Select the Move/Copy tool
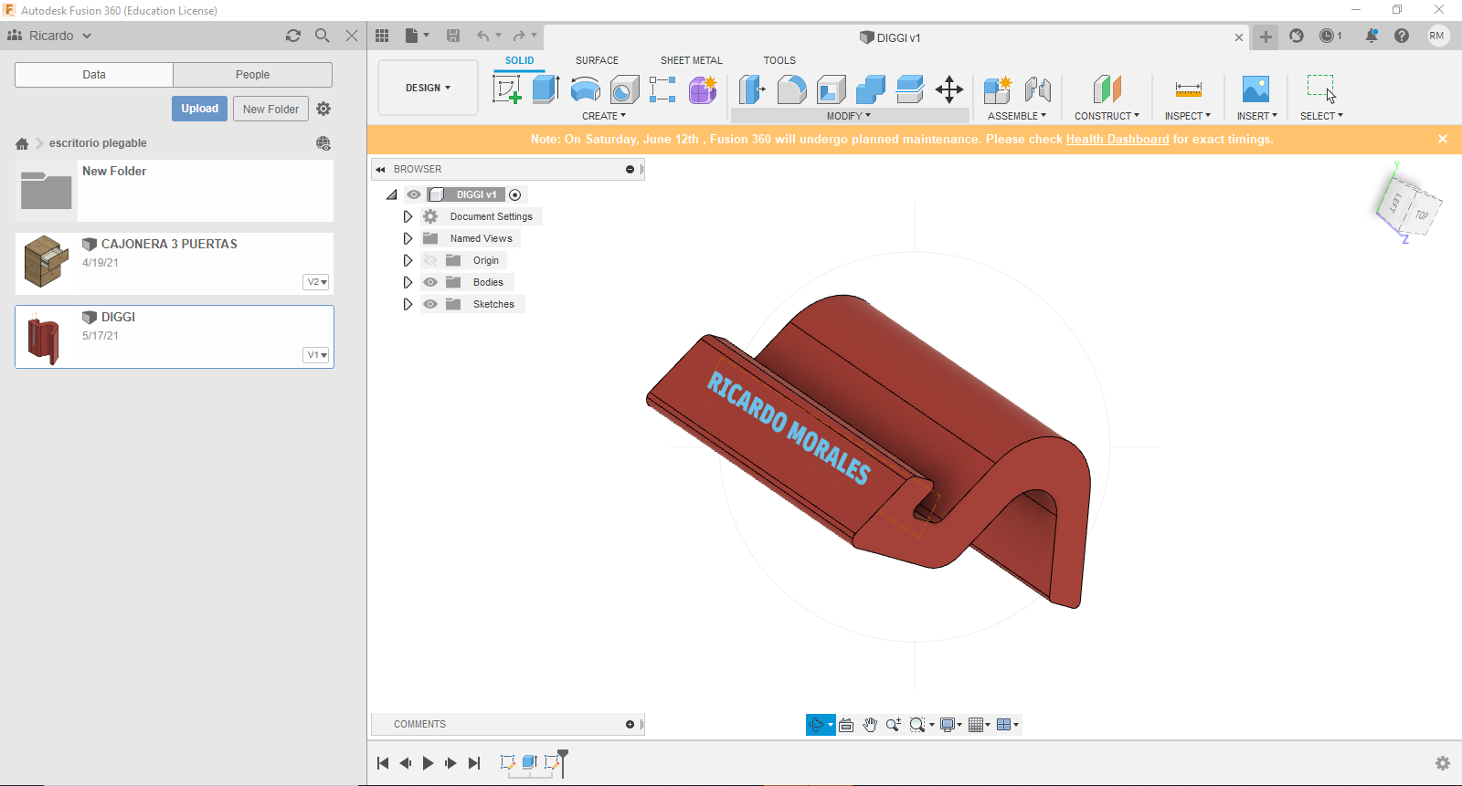The height and width of the screenshot is (786, 1462). (949, 89)
